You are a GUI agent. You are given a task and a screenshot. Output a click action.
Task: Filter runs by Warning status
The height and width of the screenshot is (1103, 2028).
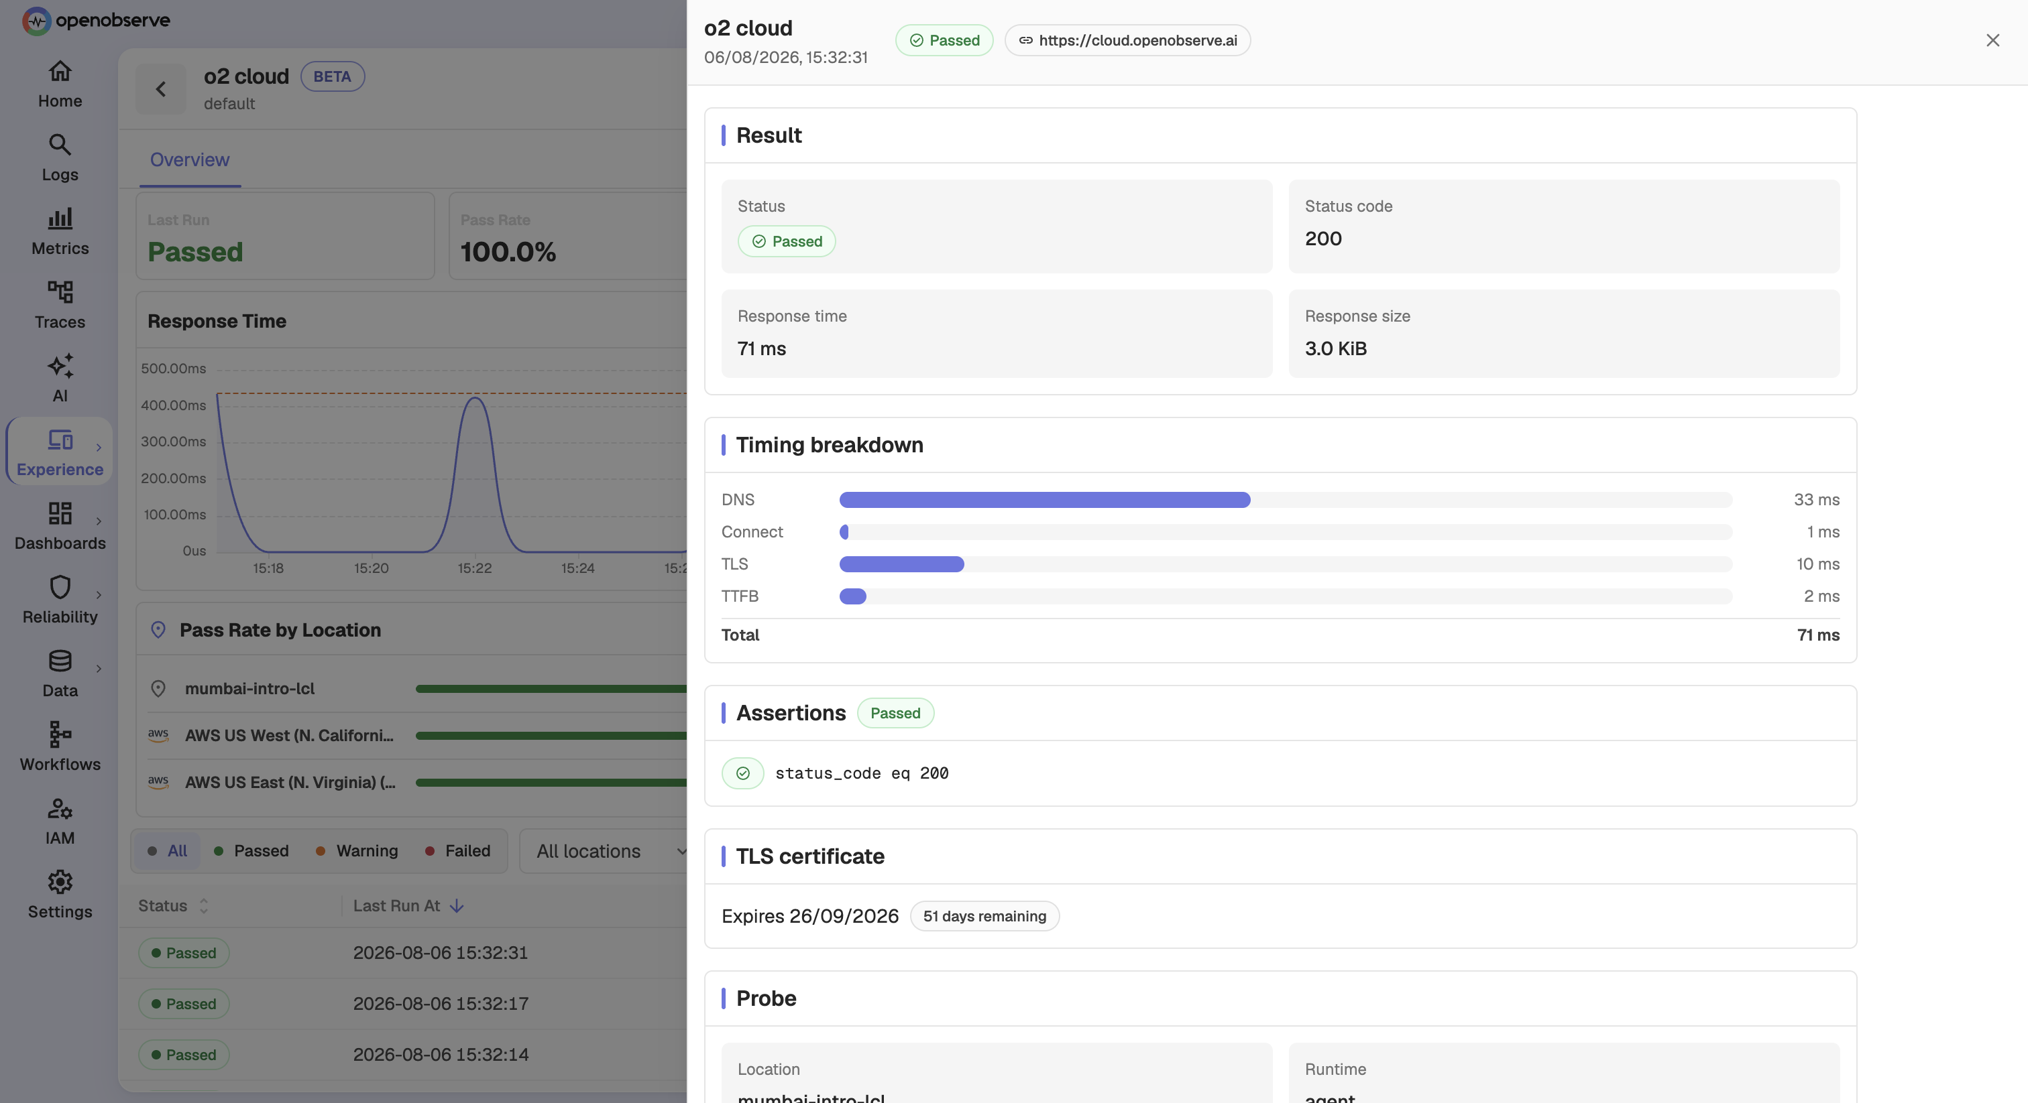point(357,851)
